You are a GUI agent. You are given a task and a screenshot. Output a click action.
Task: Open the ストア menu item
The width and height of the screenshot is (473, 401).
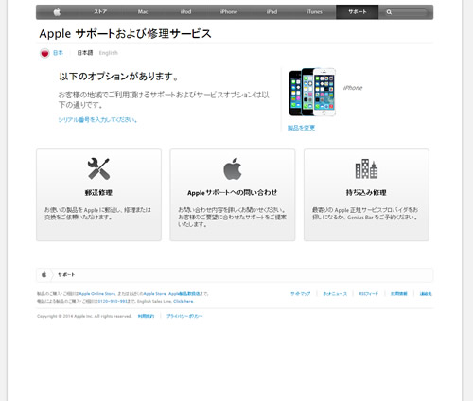pyautogui.click(x=100, y=12)
